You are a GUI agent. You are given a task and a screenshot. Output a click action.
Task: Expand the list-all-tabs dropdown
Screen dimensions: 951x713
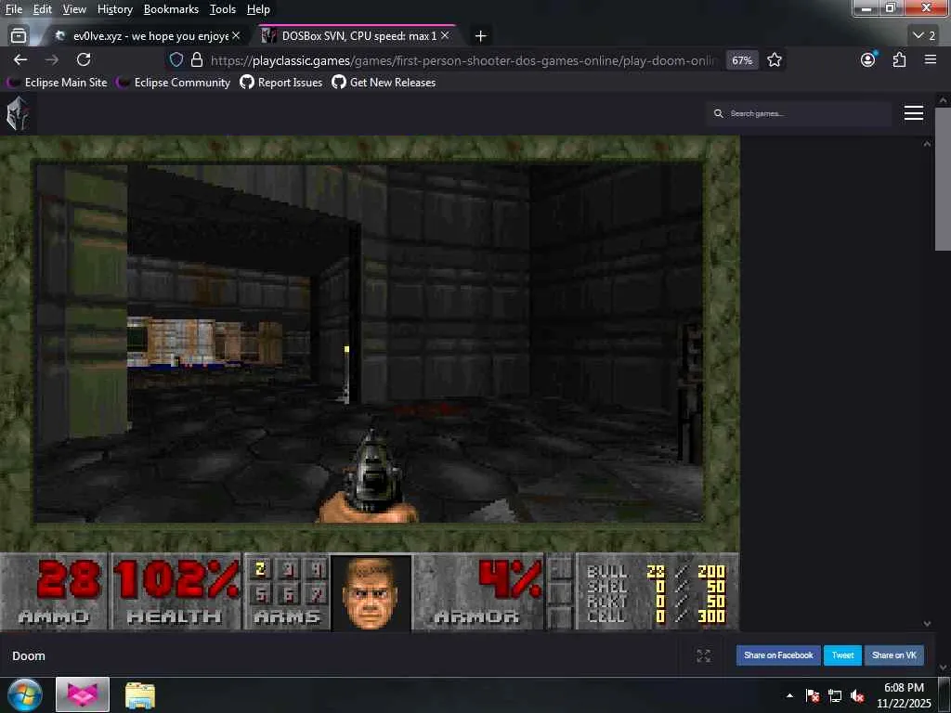tap(924, 36)
